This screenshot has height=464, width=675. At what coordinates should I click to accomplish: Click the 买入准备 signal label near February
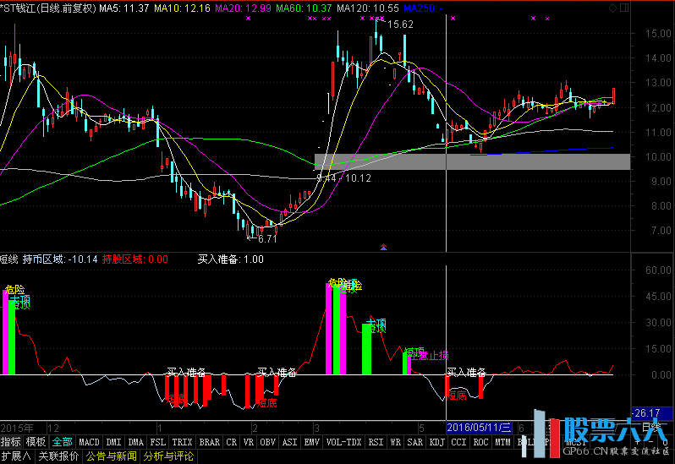[186, 372]
